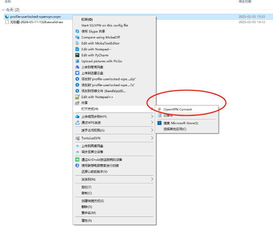Screen dimensions: 273x227
Task: Click the 今天 (2) group label
Action: click(13, 10)
